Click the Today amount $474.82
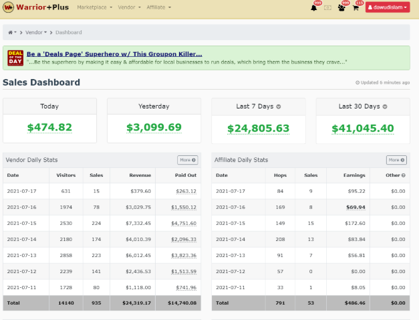The image size is (419, 320). click(x=49, y=127)
